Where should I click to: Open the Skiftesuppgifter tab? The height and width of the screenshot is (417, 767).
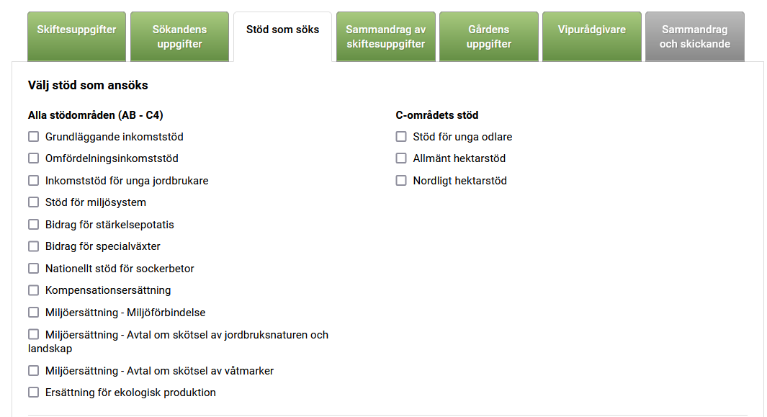77,36
